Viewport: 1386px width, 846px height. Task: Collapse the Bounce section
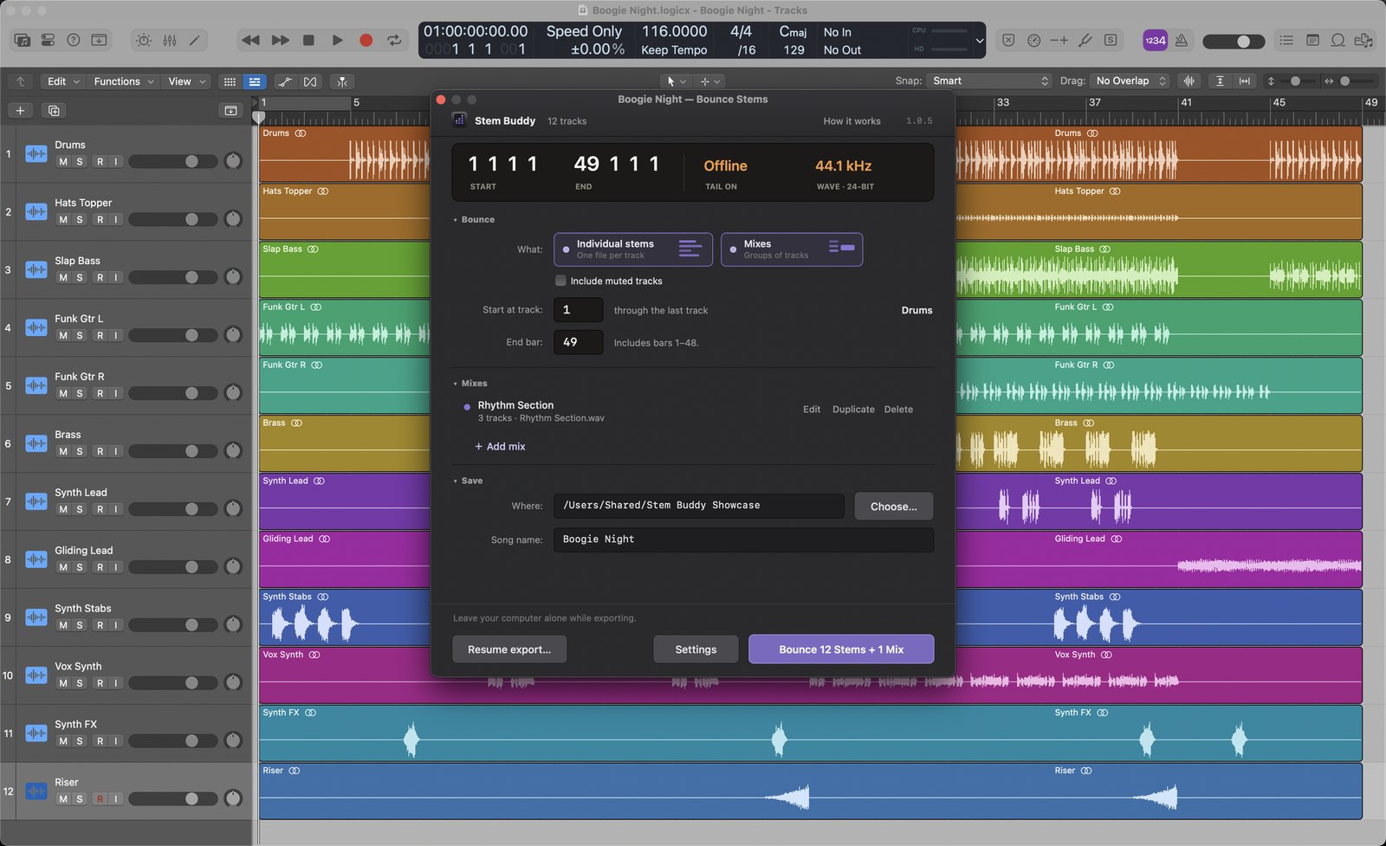(474, 220)
